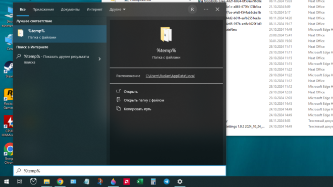Screen dimensions: 333x187
Task: Open Rockstar Games desktop shortcut
Action: tap(9, 99)
